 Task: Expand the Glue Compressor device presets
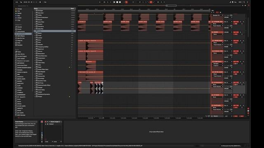pyautogui.click(x=35, y=17)
